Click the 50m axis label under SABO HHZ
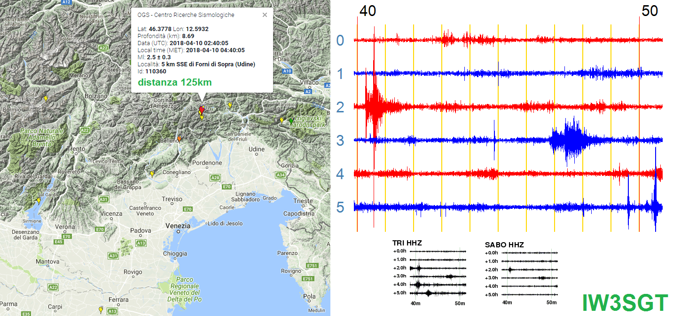 coord(551,302)
